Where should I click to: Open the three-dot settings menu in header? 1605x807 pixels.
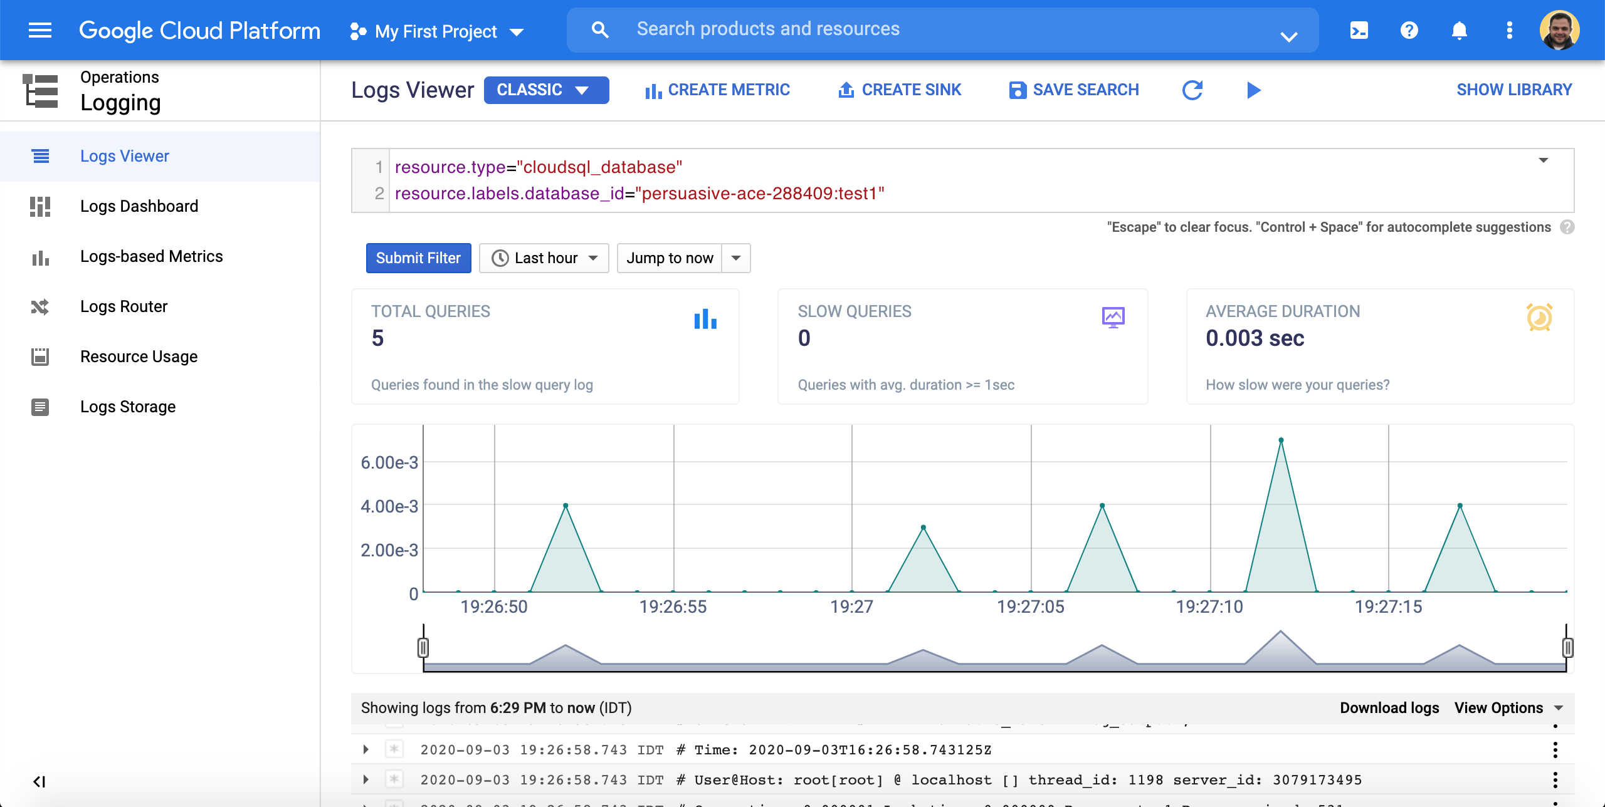point(1510,30)
